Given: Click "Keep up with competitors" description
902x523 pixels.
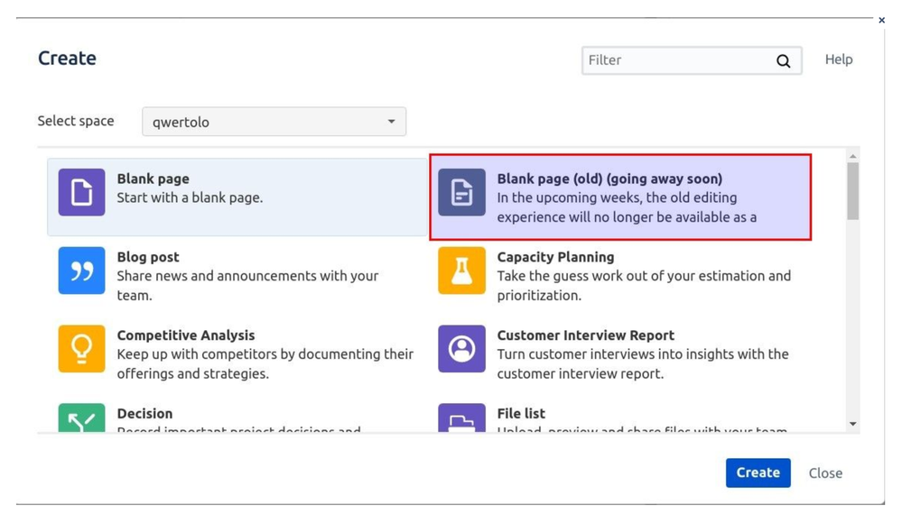Looking at the screenshot, I should [x=265, y=363].
